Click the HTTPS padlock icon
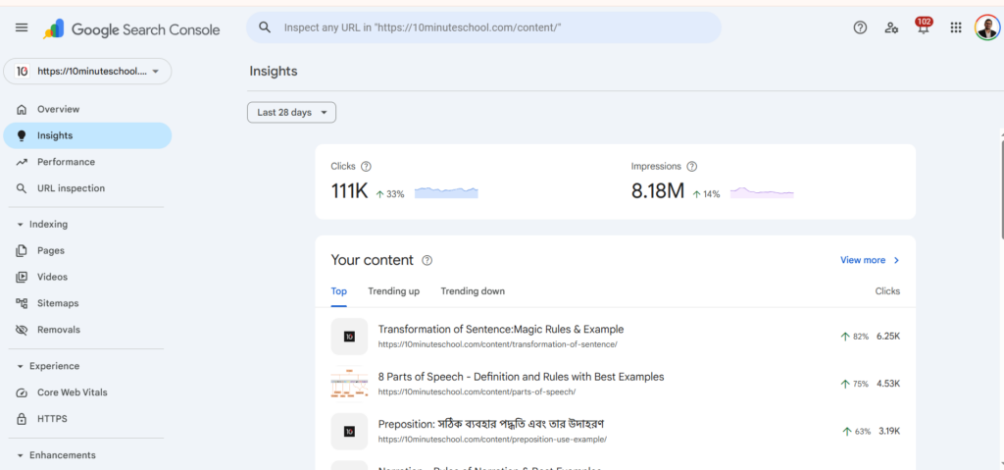Image resolution: width=1004 pixels, height=470 pixels. (x=22, y=419)
